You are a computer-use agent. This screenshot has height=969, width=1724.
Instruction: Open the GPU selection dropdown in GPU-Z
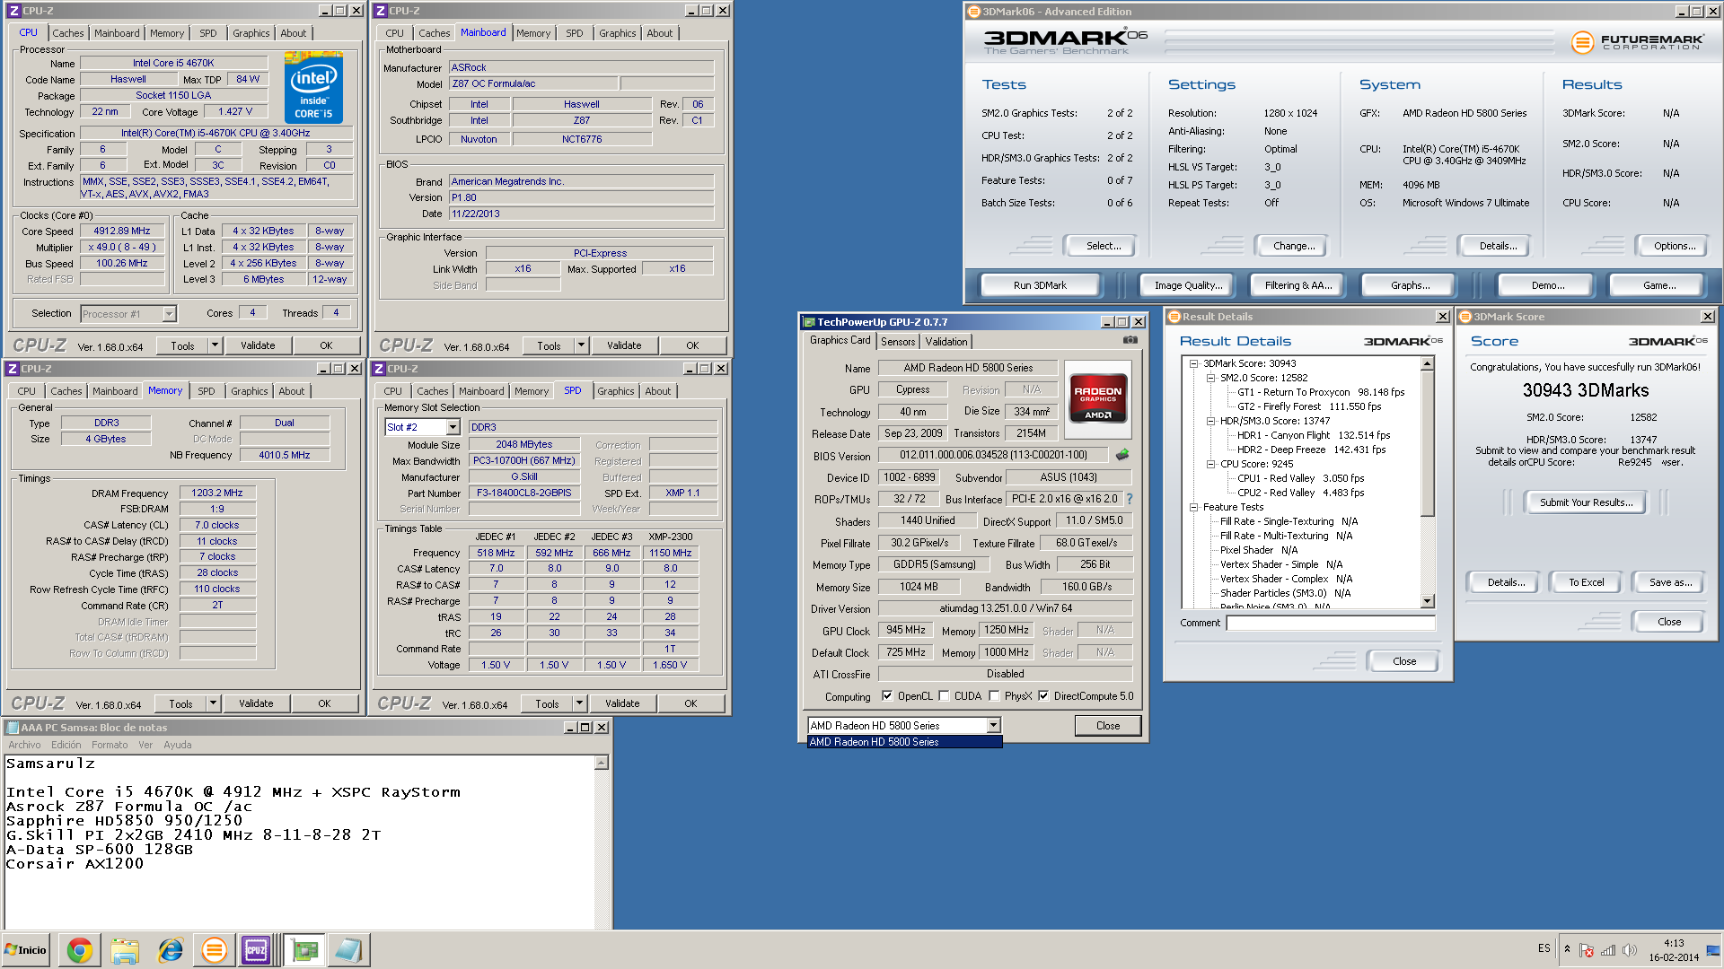[993, 725]
